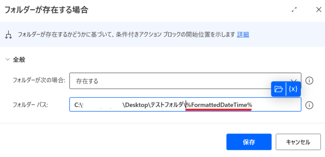Click the dialog title フォルダーが存在する場合
Image resolution: width=325 pixels, height=157 pixels.
point(47,10)
